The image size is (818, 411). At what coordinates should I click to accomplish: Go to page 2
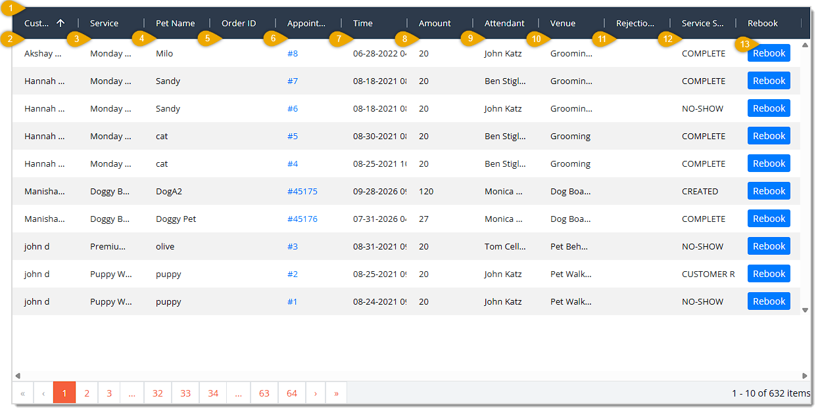click(x=87, y=393)
